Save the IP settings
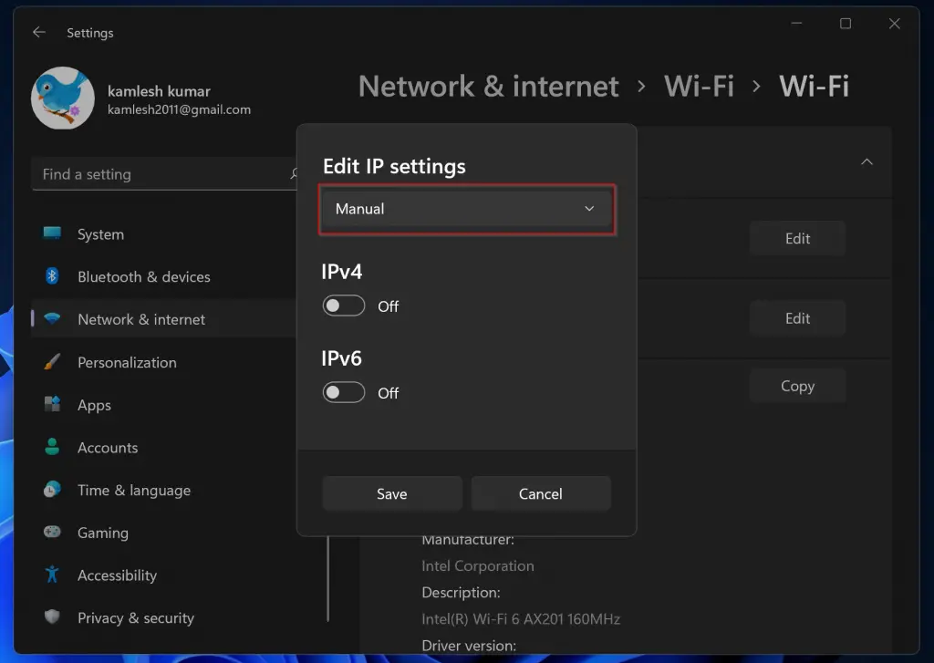This screenshot has width=934, height=663. pos(391,492)
